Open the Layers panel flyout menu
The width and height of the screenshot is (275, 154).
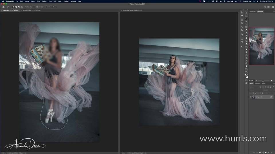click(x=274, y=84)
